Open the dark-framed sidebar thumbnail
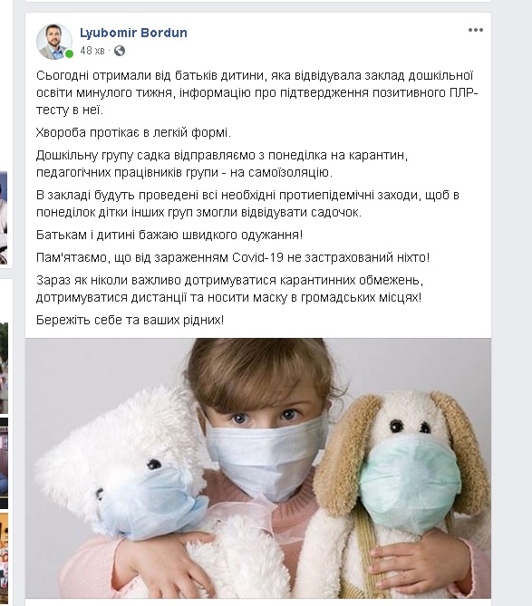532x606 pixels. pyautogui.click(x=4, y=463)
